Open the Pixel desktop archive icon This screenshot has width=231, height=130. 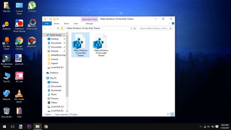coord(19,112)
